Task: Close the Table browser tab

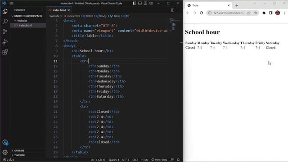Action: pyautogui.click(x=229, y=5)
